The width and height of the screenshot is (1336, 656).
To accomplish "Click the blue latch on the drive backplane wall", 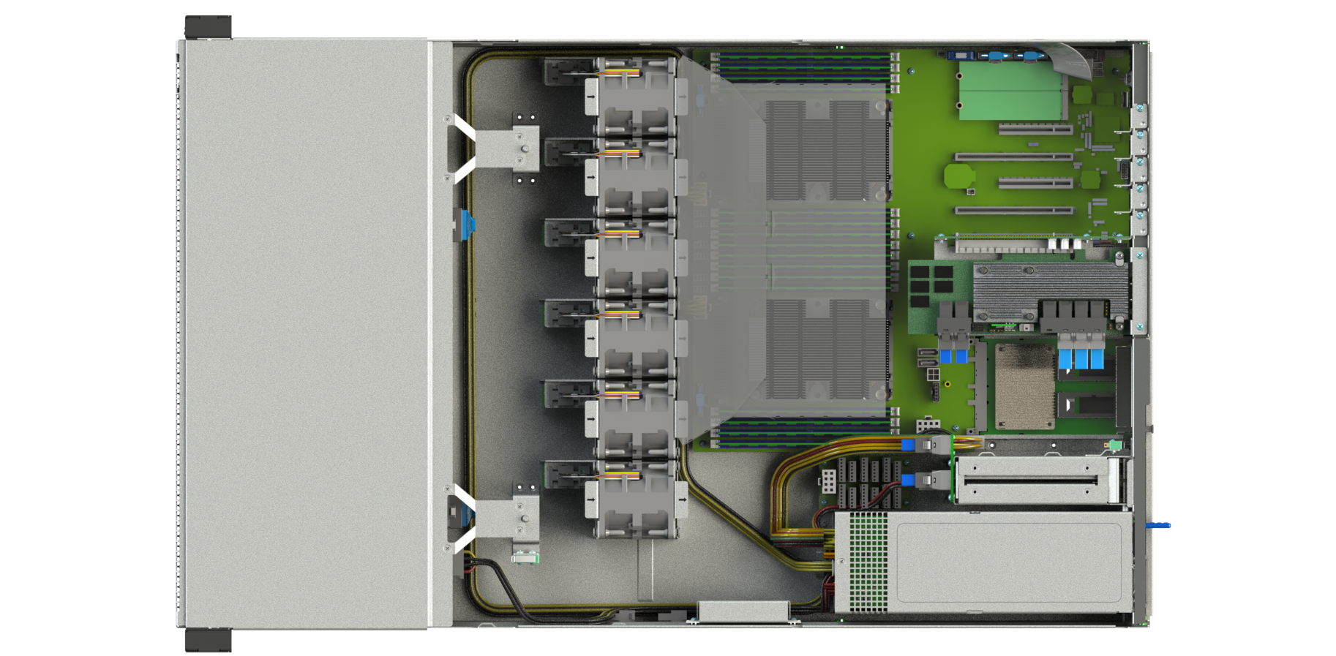I will coord(467,225).
